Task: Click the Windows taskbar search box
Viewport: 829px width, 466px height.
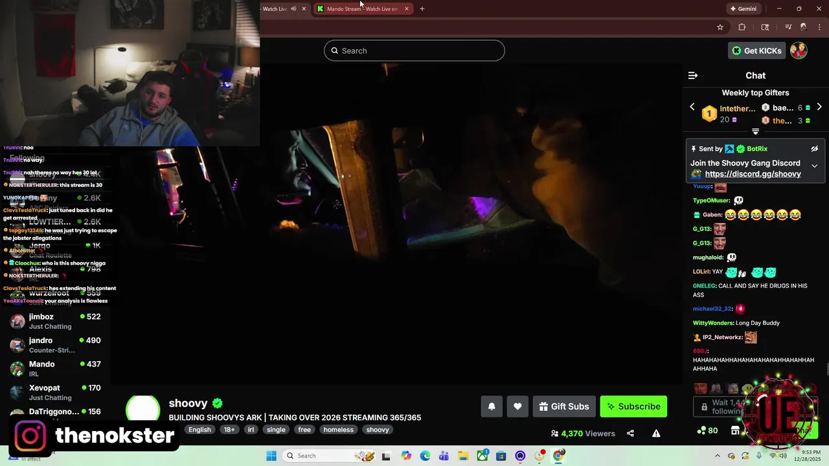Action: click(330, 456)
